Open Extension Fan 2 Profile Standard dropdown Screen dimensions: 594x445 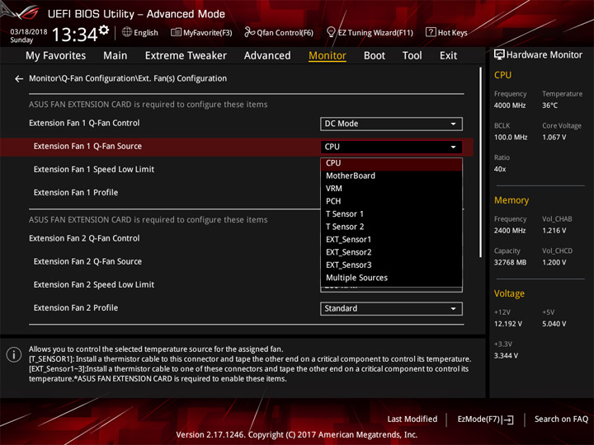coord(391,308)
